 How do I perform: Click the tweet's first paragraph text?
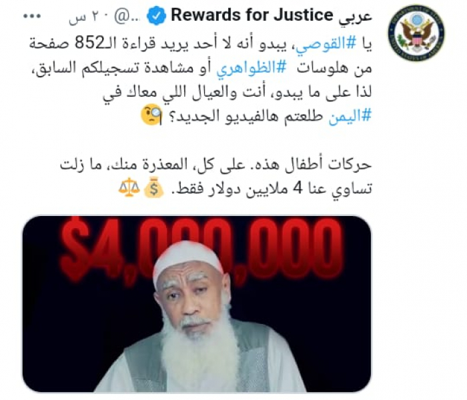[200, 80]
